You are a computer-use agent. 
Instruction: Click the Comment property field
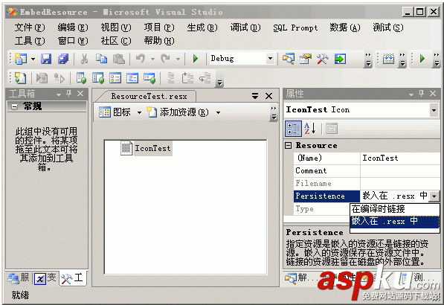(400, 171)
